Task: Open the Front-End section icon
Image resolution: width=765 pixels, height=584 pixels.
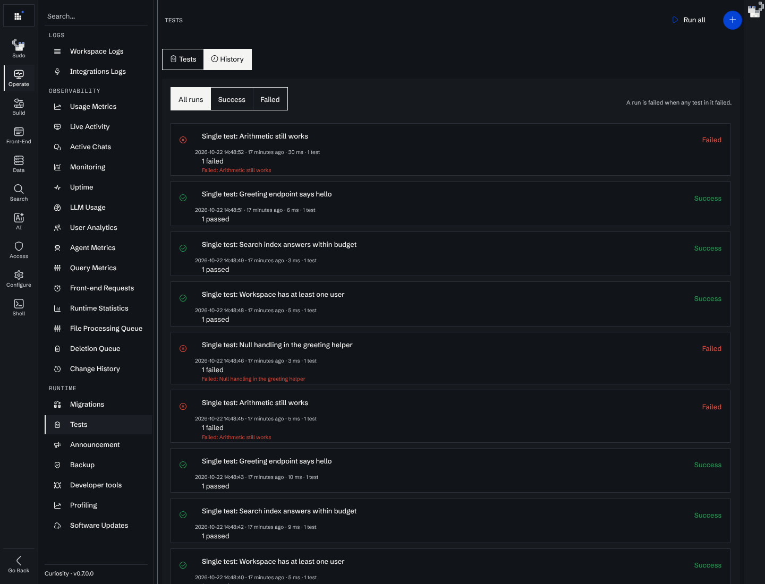Action: coord(19,135)
